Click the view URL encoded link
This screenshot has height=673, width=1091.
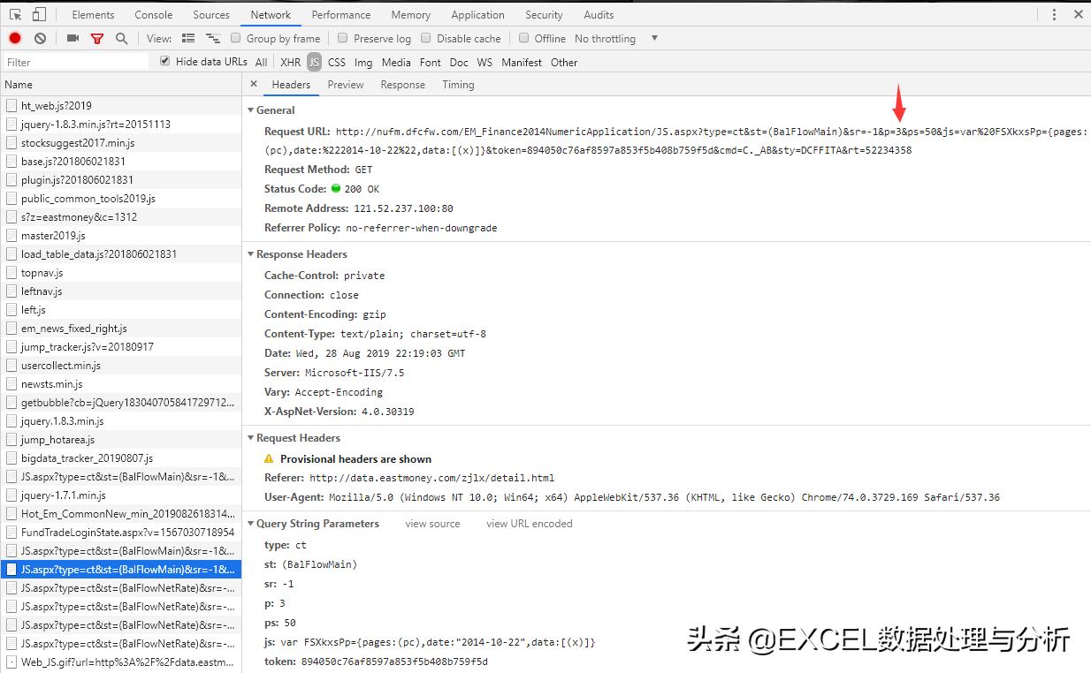[x=528, y=523]
